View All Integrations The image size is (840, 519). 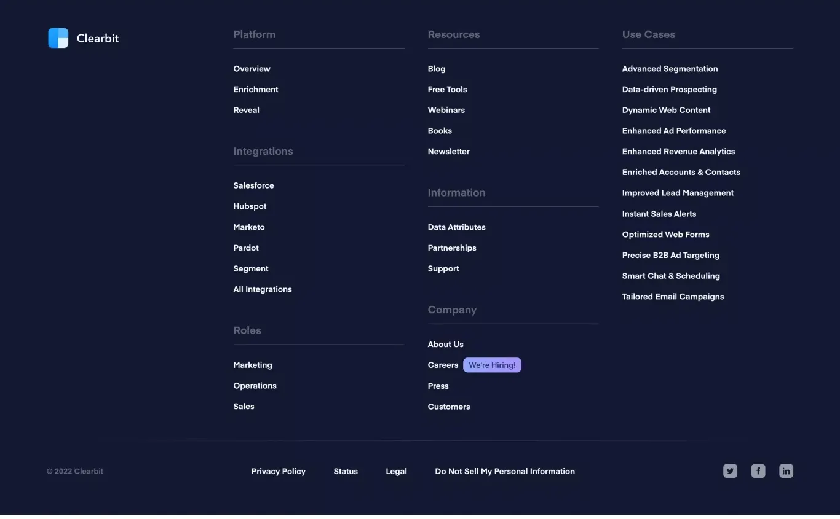click(x=263, y=289)
